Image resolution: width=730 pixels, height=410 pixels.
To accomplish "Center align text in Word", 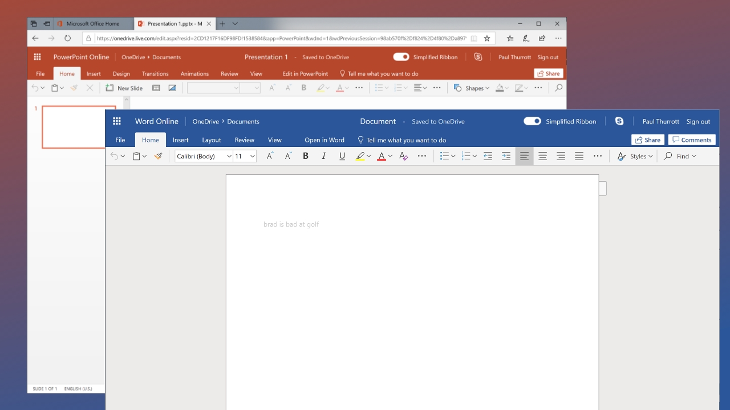I will pyautogui.click(x=542, y=156).
